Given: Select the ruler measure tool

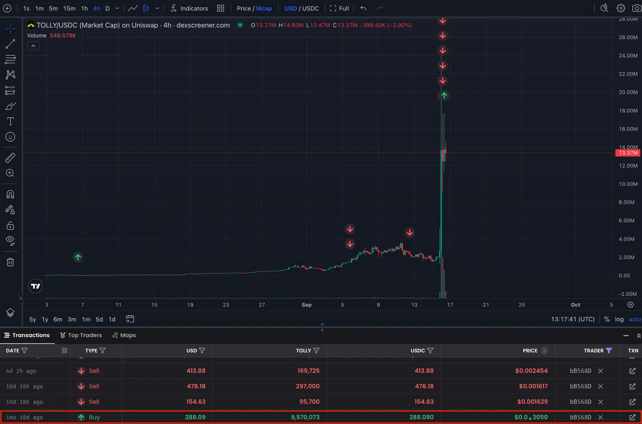Looking at the screenshot, I should pyautogui.click(x=10, y=157).
